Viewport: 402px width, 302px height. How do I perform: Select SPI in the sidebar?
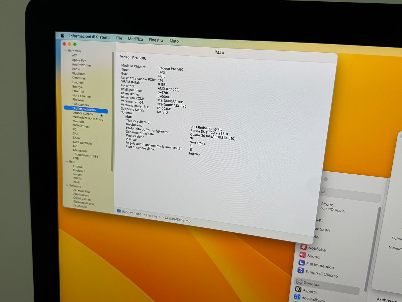[x=75, y=146]
